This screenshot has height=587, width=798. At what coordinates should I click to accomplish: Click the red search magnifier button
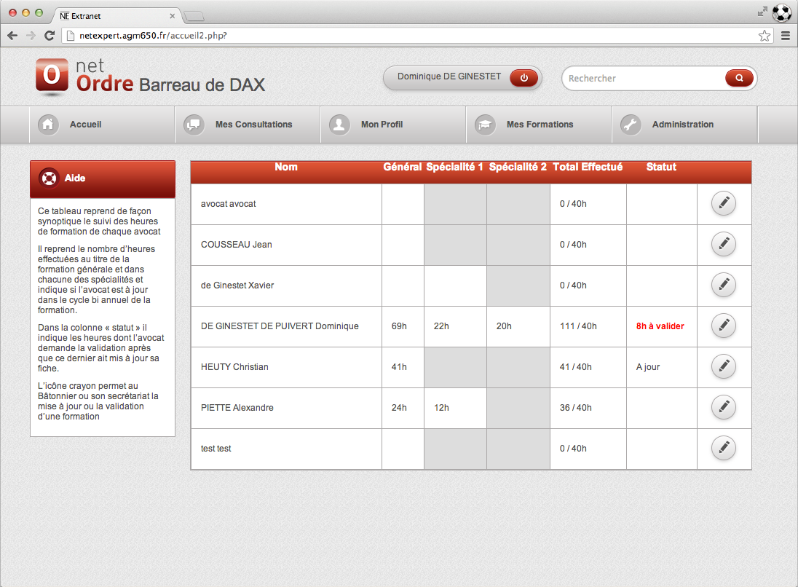739,78
